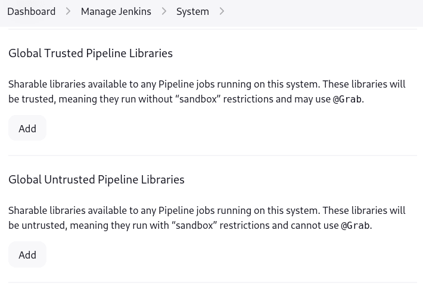
Task: Open the Manage Jenkins breadcrumb
Action: coord(116,11)
